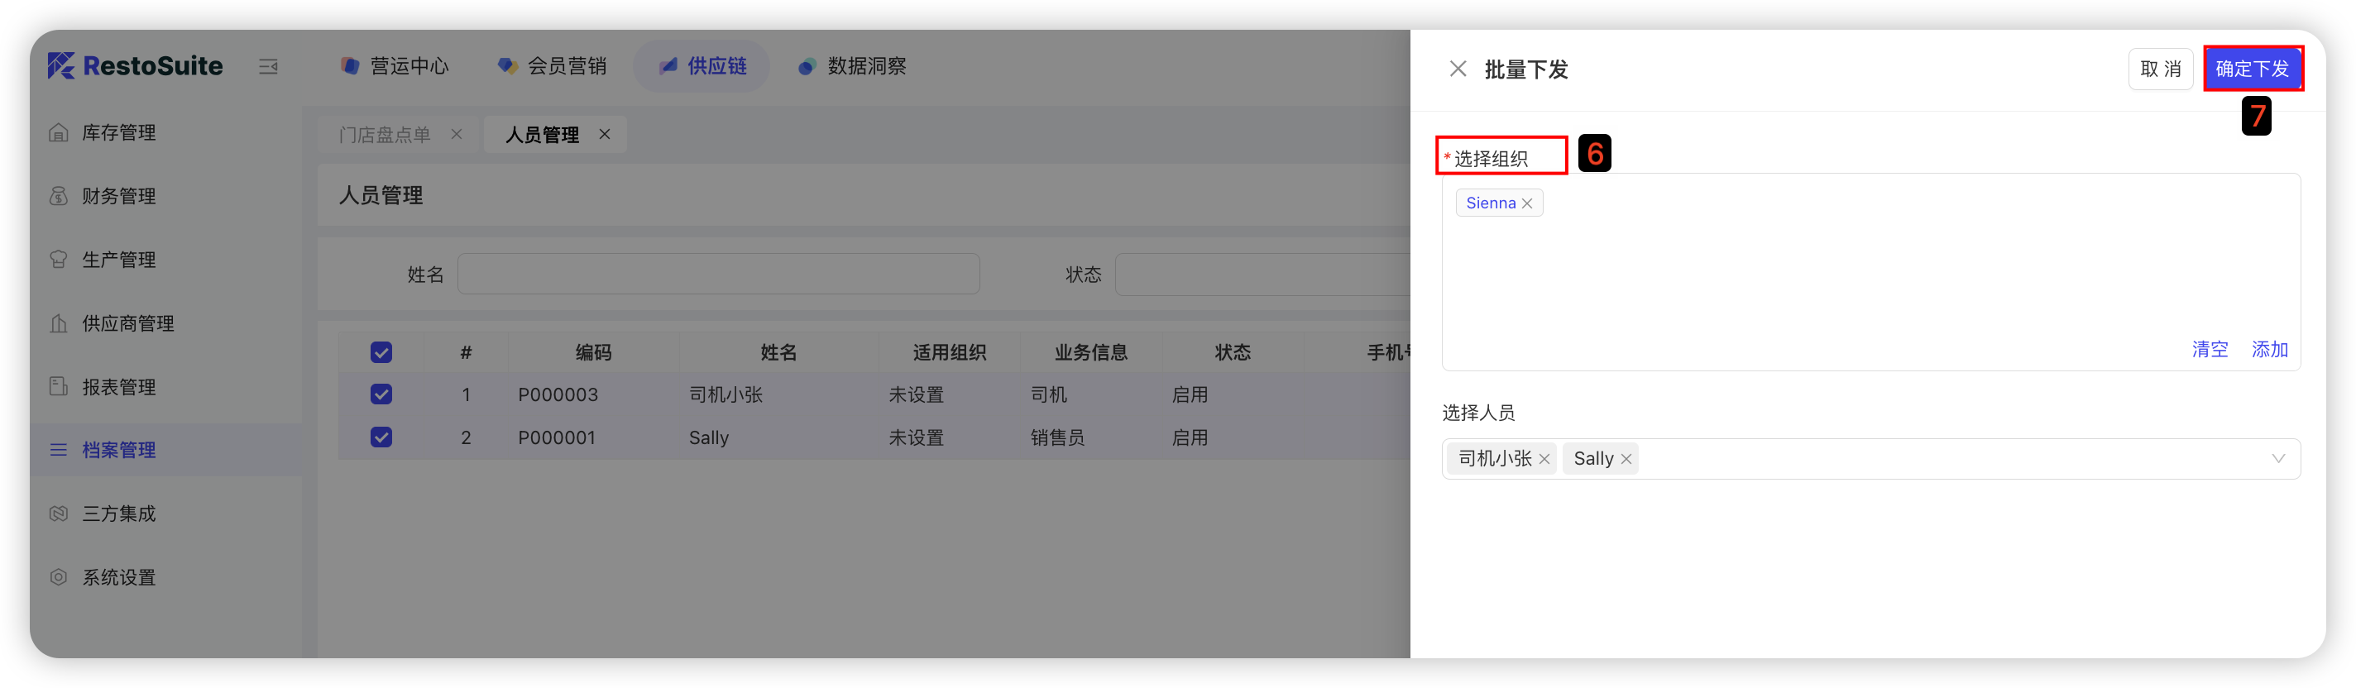The width and height of the screenshot is (2356, 688).
Task: Open 库存管理 from the sidebar
Action: click(118, 132)
